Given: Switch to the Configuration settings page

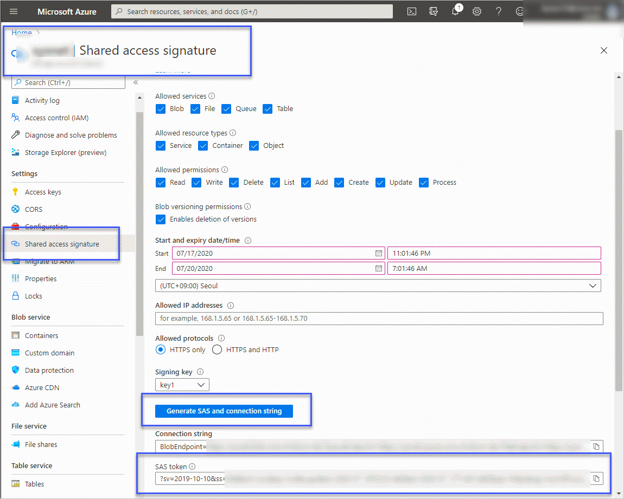Looking at the screenshot, I should pos(46,226).
